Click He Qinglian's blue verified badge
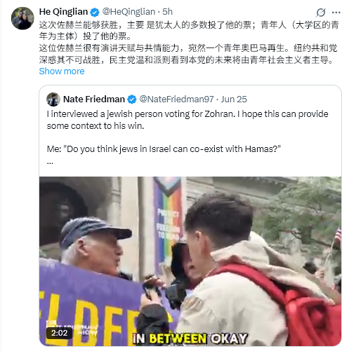This screenshot has height=351, width=349. [95, 12]
